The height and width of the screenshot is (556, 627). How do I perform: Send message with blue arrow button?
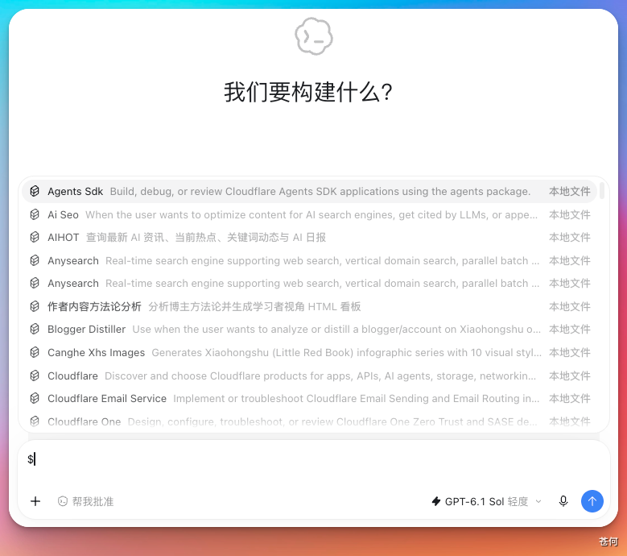coord(592,501)
